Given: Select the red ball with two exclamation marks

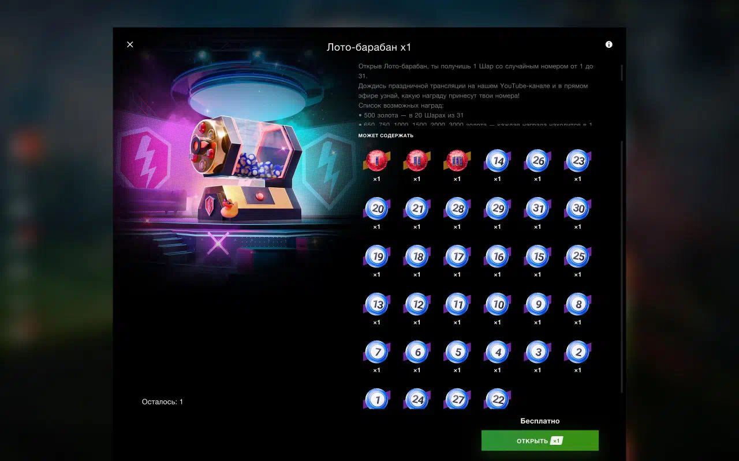Looking at the screenshot, I should (417, 161).
